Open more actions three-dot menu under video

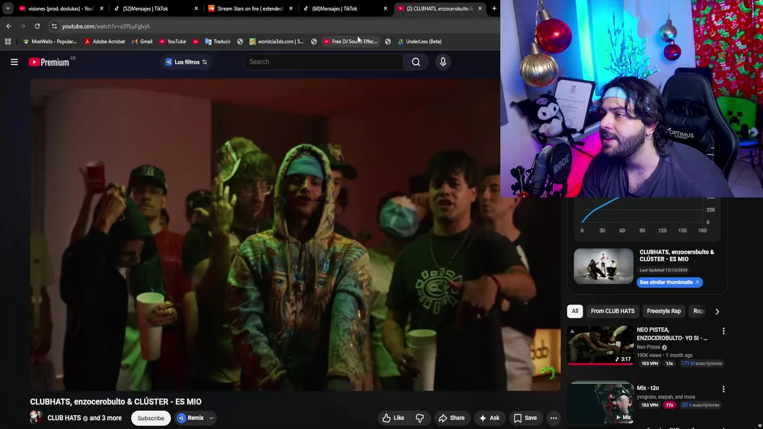553,418
